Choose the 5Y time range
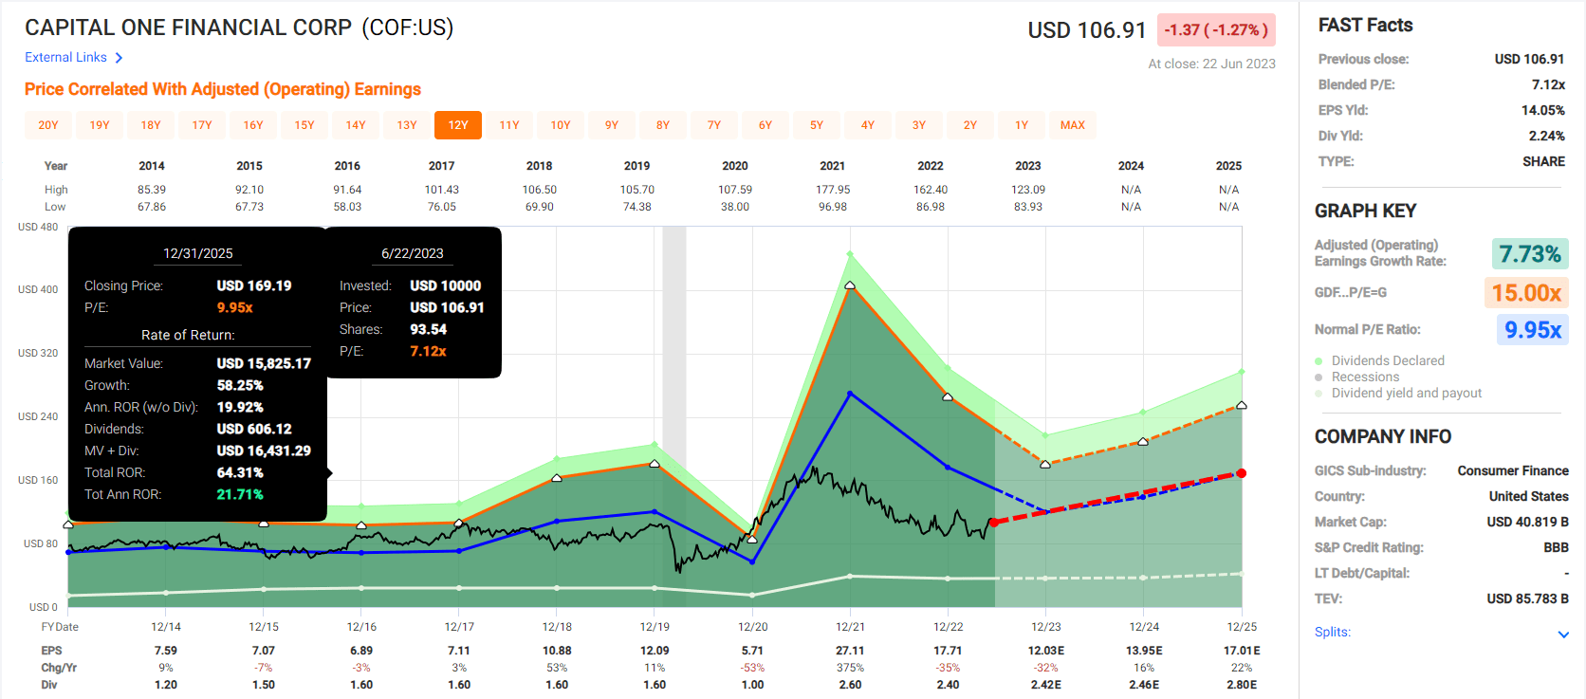Image resolution: width=1586 pixels, height=699 pixels. pyautogui.click(x=817, y=125)
